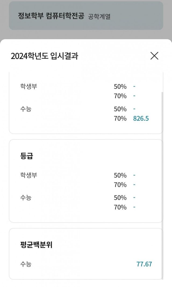Click the 70% label beside 826.5
Image resolution: width=172 pixels, height=287 pixels.
(120, 118)
